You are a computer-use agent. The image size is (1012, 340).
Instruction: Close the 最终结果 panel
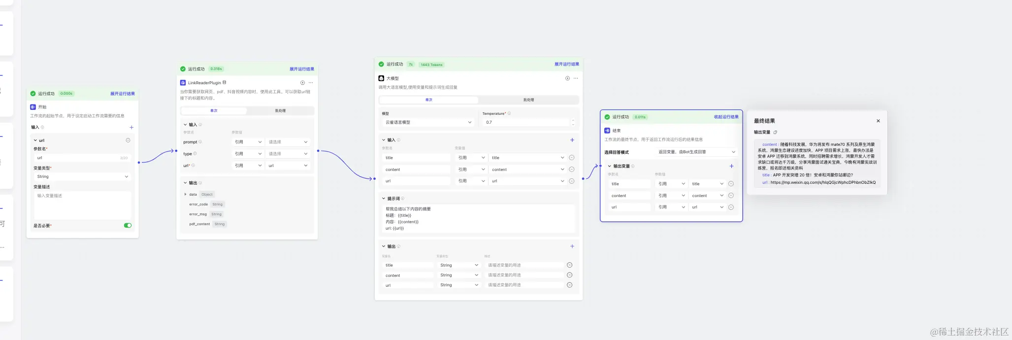(878, 121)
